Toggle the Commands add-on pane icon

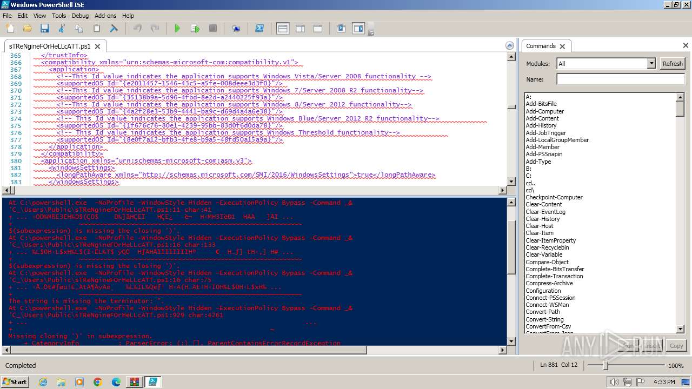tap(358, 28)
